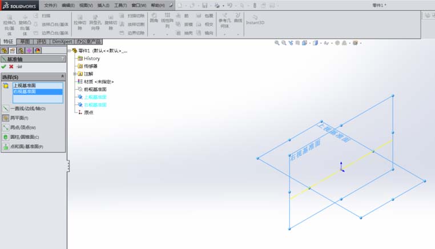Confirm the reference axis with the green checkmark
Viewport: 435px width, 249px height.
(x=3, y=67)
